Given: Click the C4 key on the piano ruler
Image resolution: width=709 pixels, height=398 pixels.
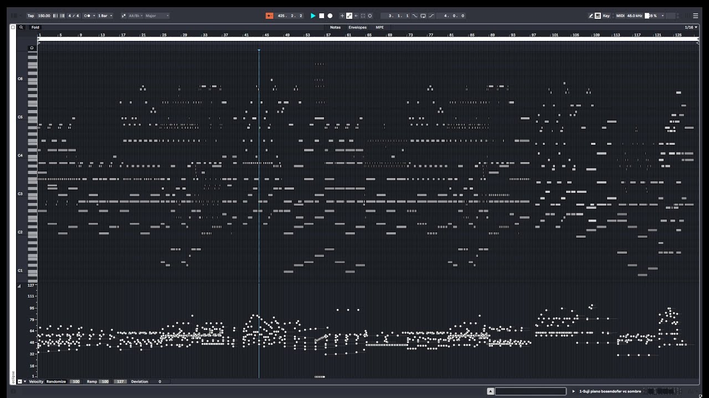Looking at the screenshot, I should [x=33, y=155].
